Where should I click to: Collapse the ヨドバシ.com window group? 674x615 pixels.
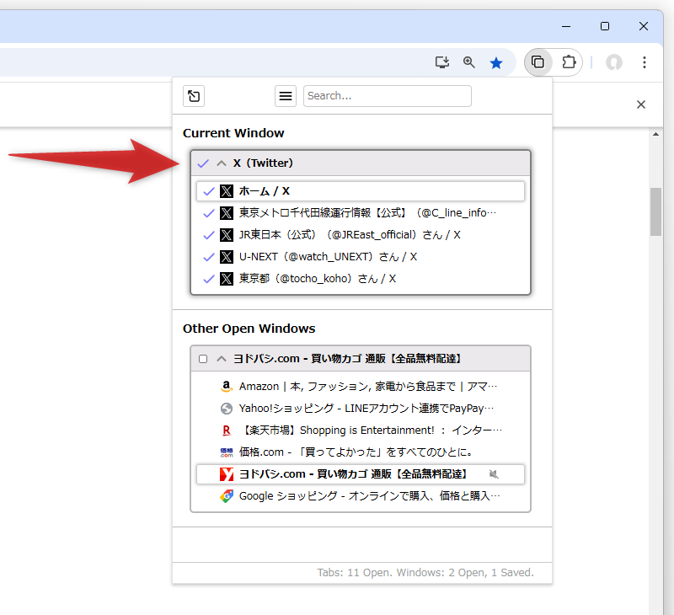click(222, 359)
